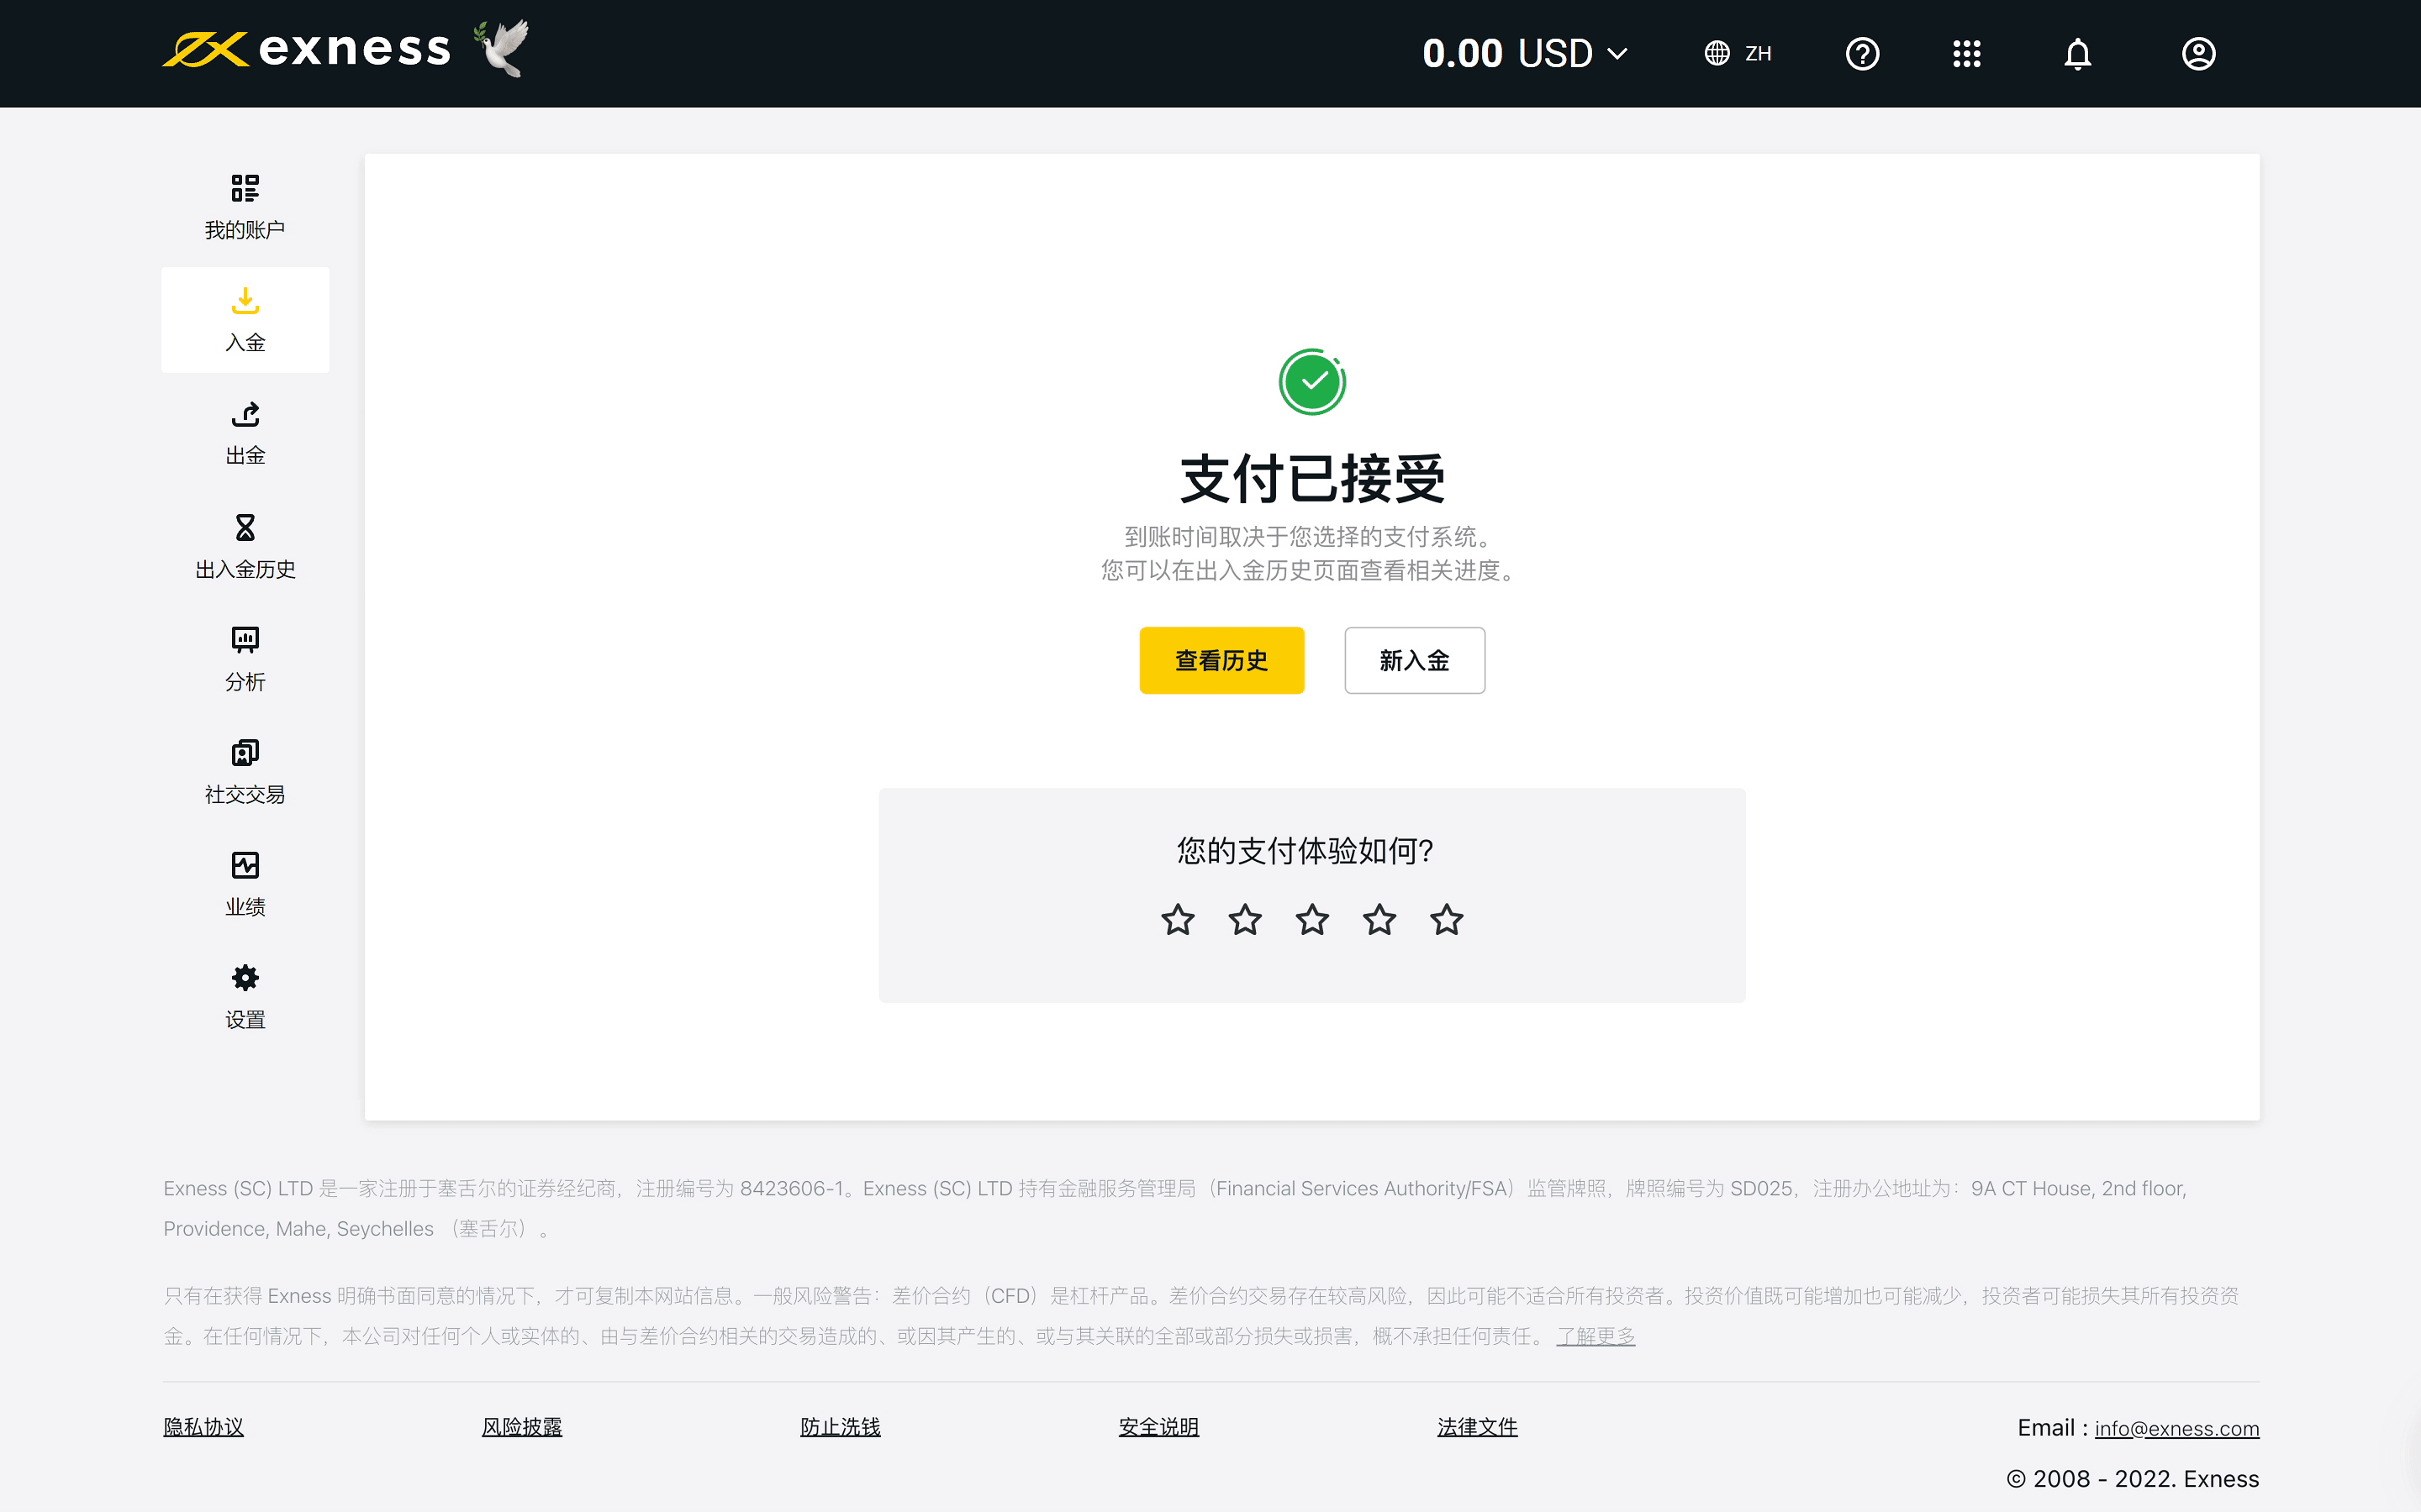This screenshot has width=2421, height=1512.
Task: Click the Exness logo
Action: [x=307, y=49]
